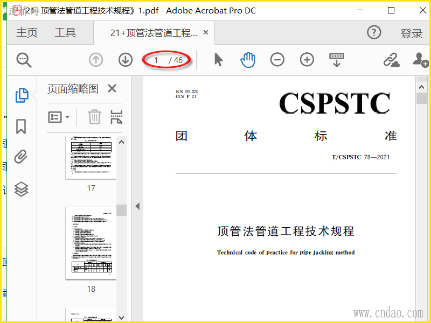Click the 顶管法管道工程技术规程 title text
The width and height of the screenshot is (431, 323).
point(286,231)
